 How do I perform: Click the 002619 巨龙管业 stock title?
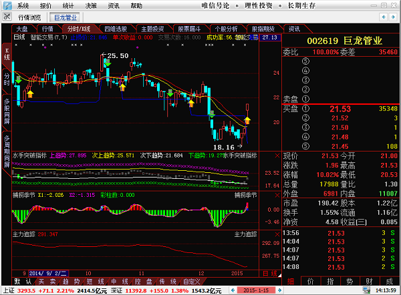click(x=344, y=41)
